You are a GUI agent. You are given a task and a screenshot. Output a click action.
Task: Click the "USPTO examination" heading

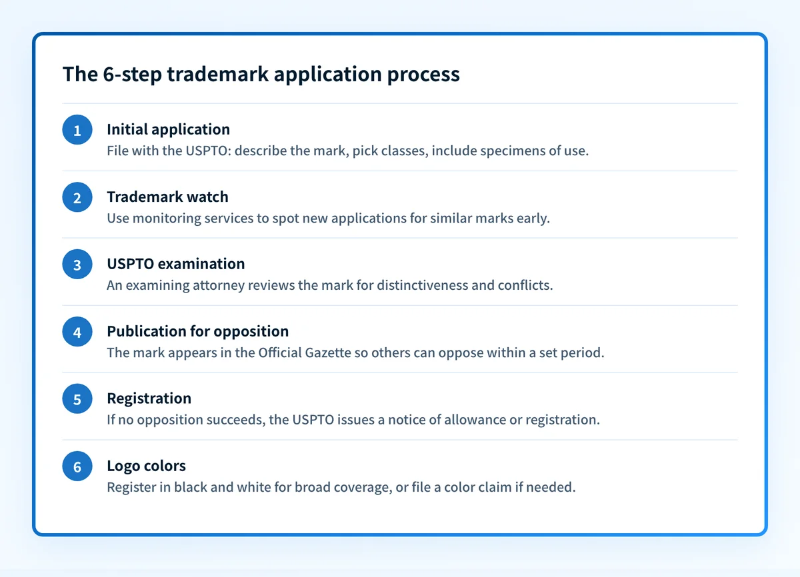[176, 264]
